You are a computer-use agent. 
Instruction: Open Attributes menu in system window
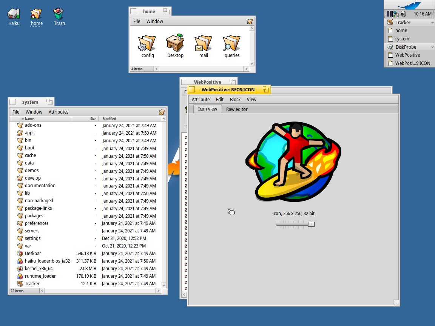(x=59, y=112)
